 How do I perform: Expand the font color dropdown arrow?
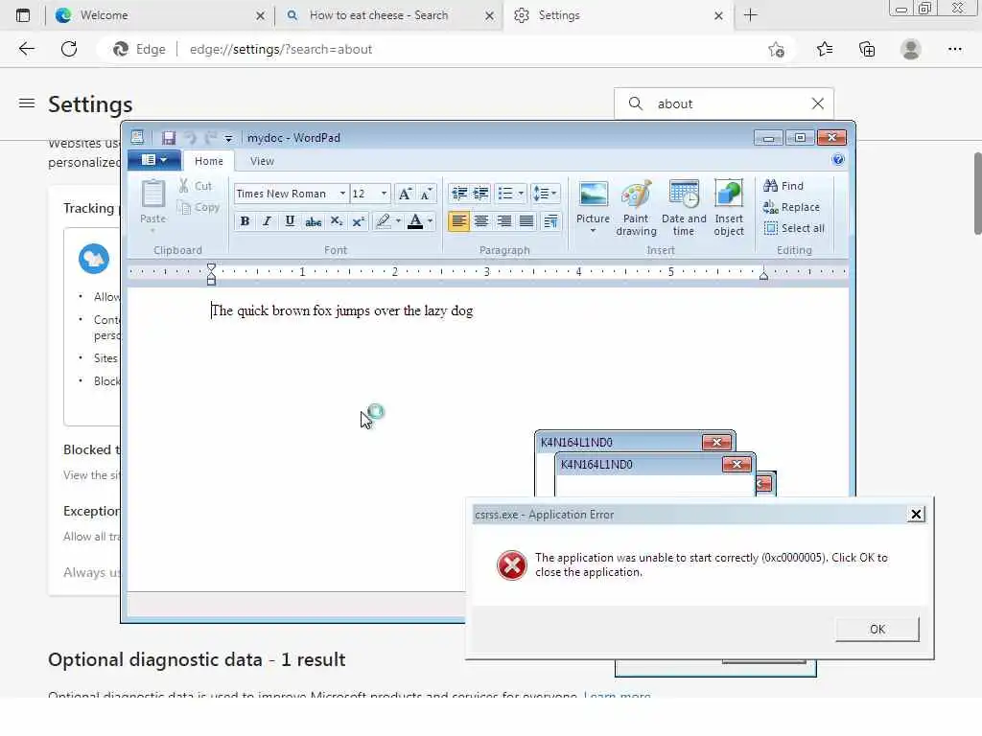431,221
